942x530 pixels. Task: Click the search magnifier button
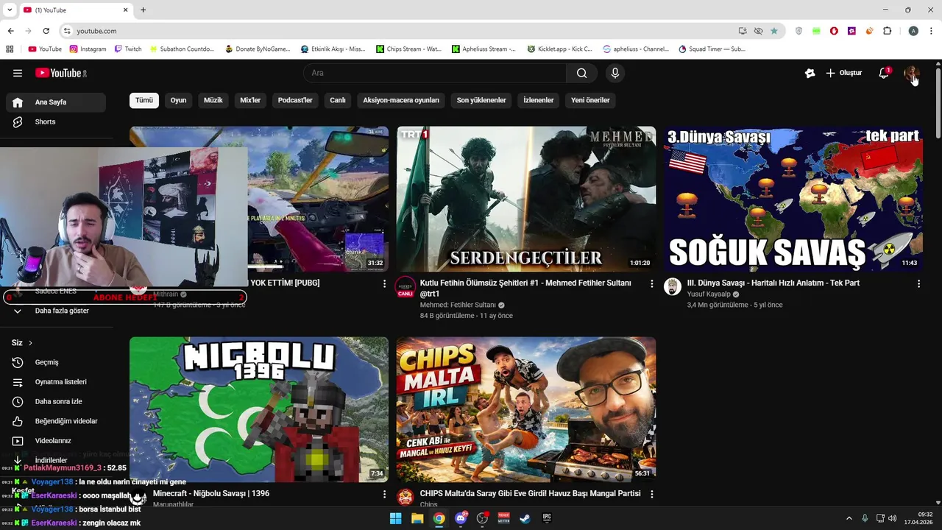coord(581,73)
